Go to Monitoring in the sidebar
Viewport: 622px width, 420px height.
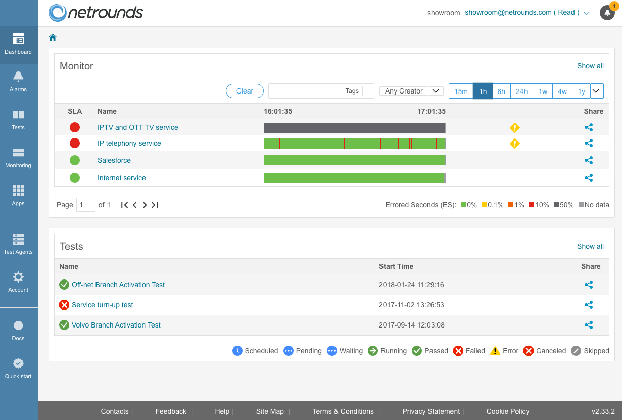tap(18, 158)
